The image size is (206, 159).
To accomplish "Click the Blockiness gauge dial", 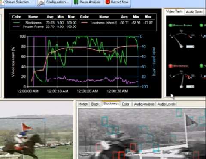I will pyautogui.click(x=182, y=79).
